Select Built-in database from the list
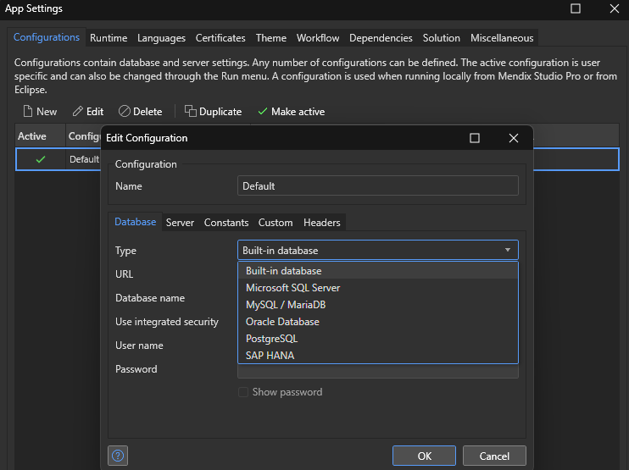629x470 pixels. pos(378,271)
